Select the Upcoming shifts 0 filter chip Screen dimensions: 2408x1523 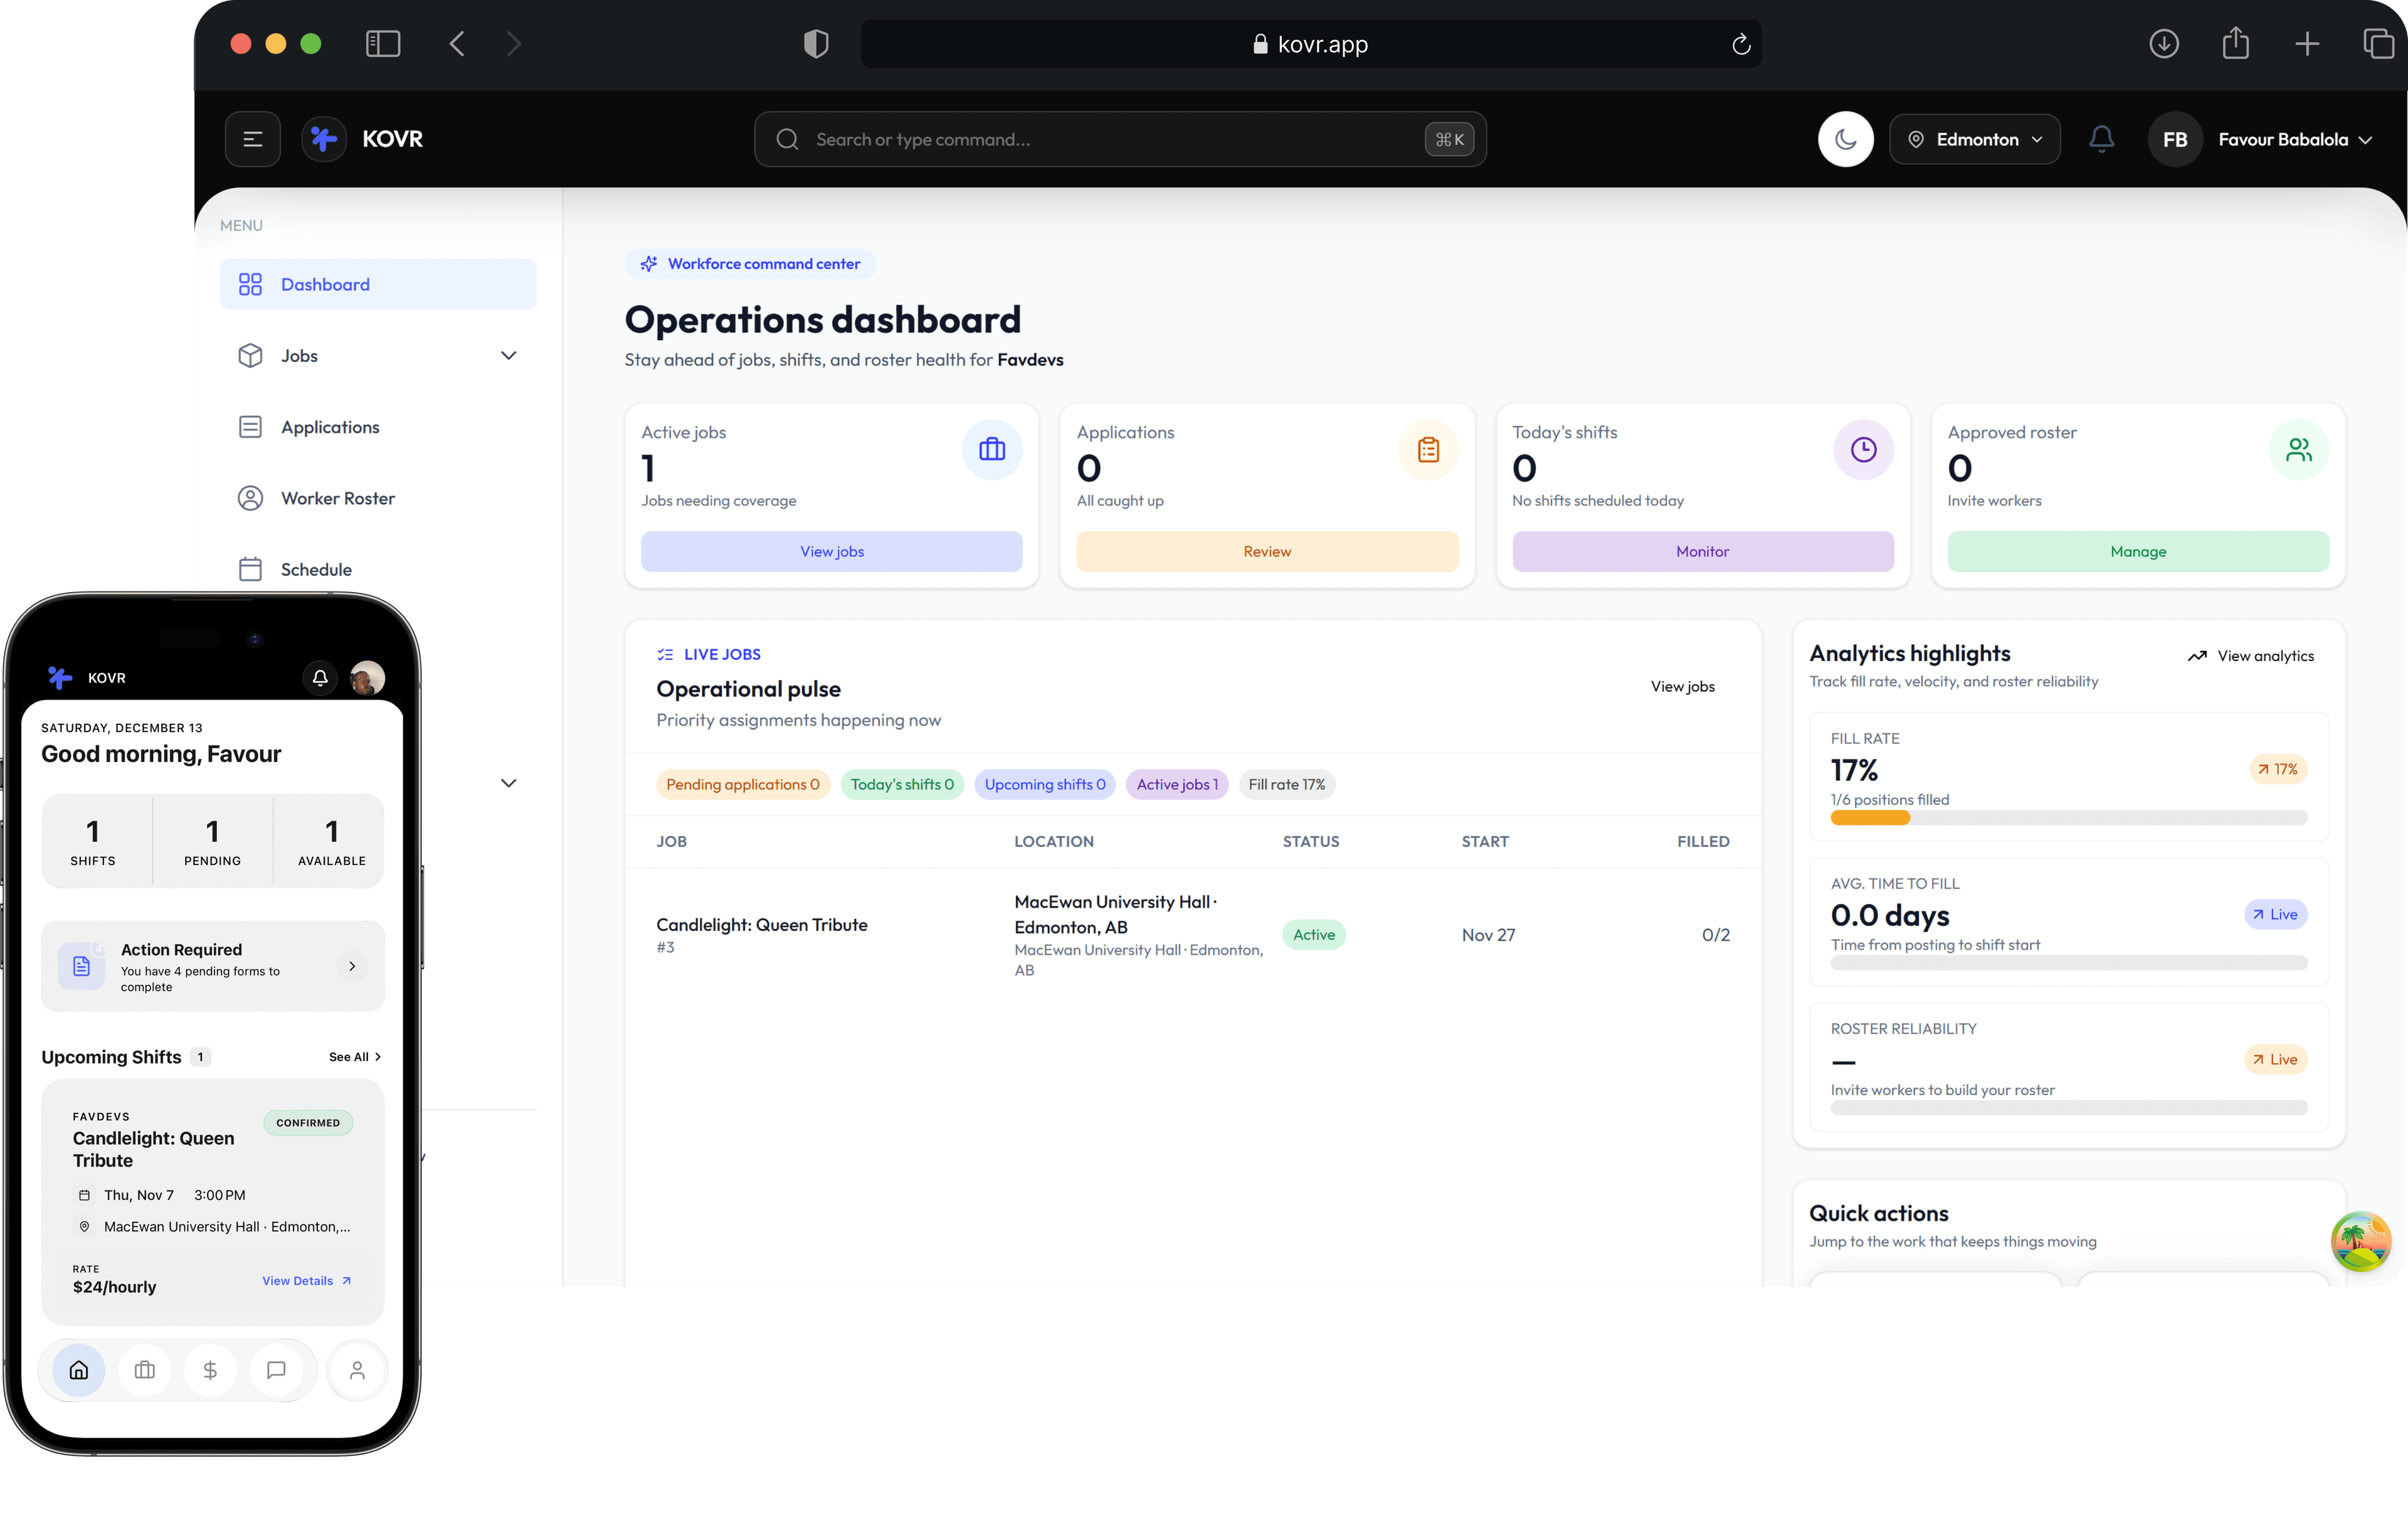click(1045, 784)
